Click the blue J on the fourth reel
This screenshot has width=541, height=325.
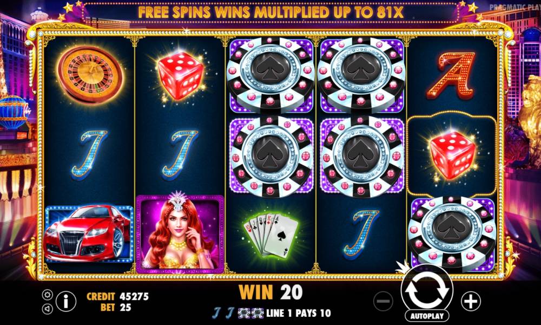point(362,234)
